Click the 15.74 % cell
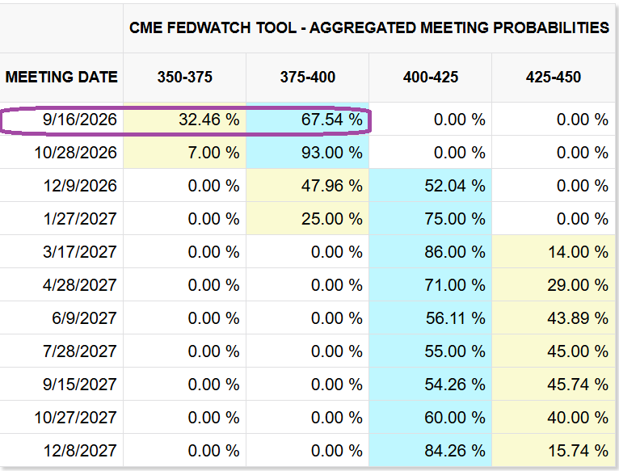Viewport: 619px width, 471px height. click(x=554, y=451)
